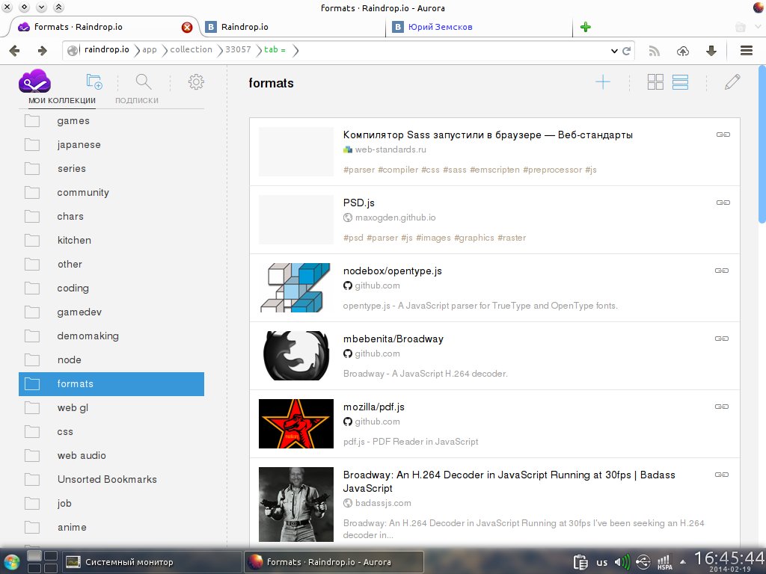Screen dimensions: 766x574
Task: Open mbebenita/Broadway bookmark title
Action: 393,339
